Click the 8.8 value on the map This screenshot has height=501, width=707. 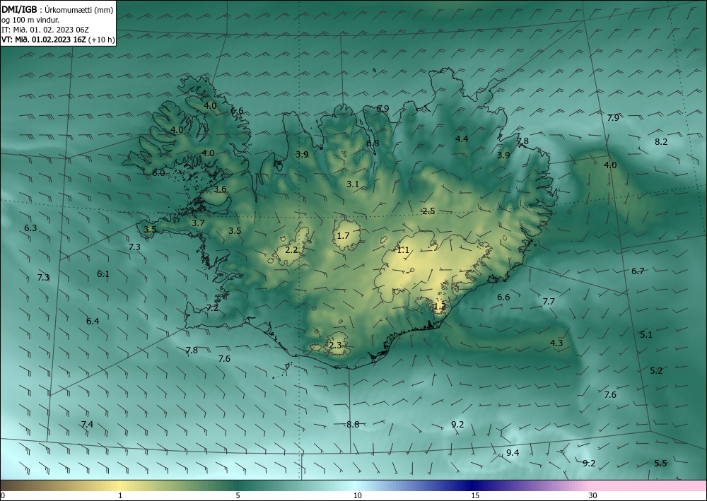coord(353,424)
